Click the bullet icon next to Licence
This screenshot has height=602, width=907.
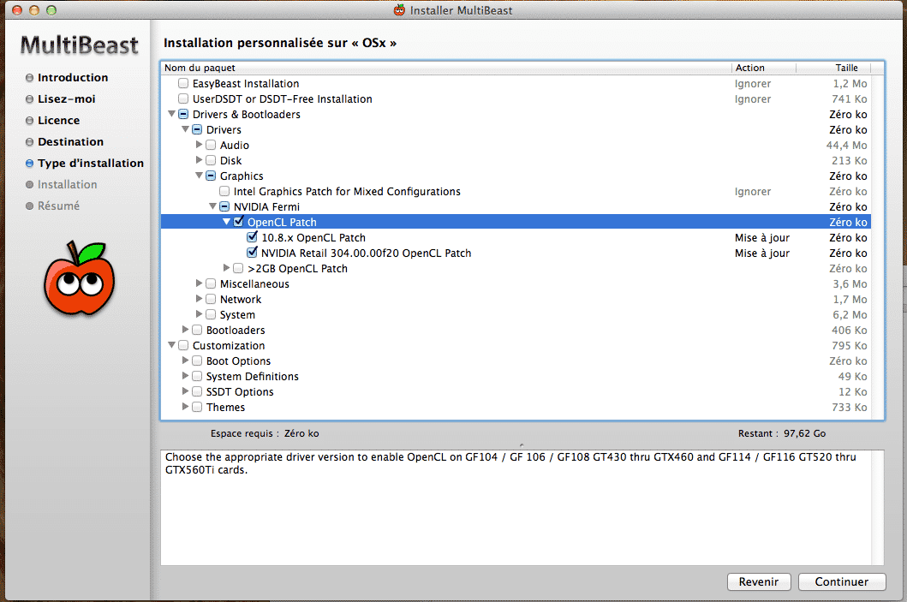point(30,121)
